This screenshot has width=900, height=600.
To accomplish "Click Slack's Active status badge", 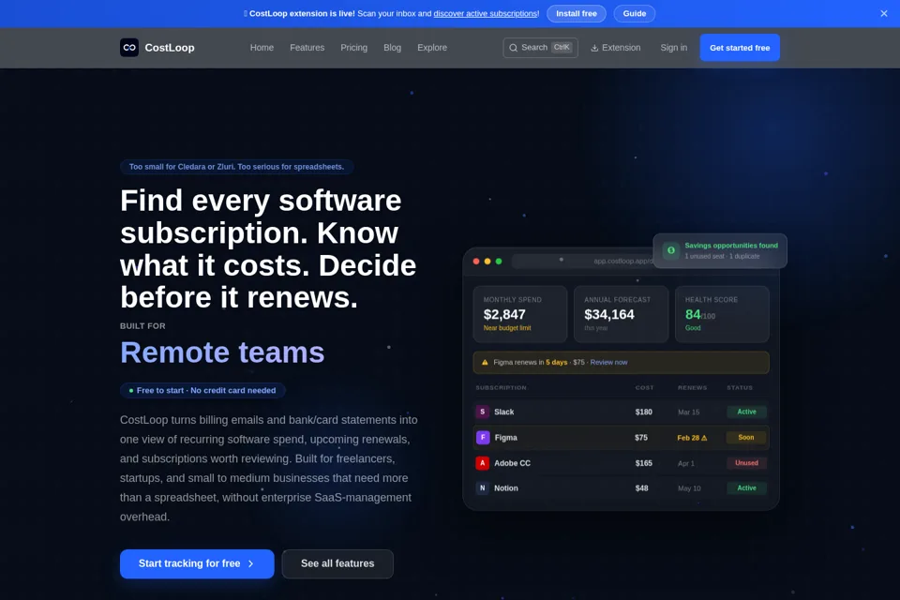I will (747, 412).
